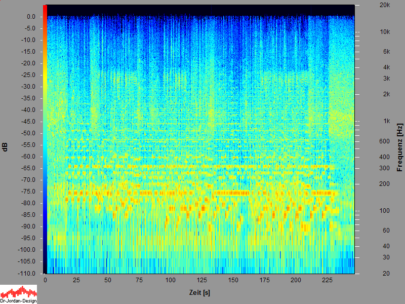Click the 0 second time axis origin
405x304 pixels.
[x=45, y=280]
